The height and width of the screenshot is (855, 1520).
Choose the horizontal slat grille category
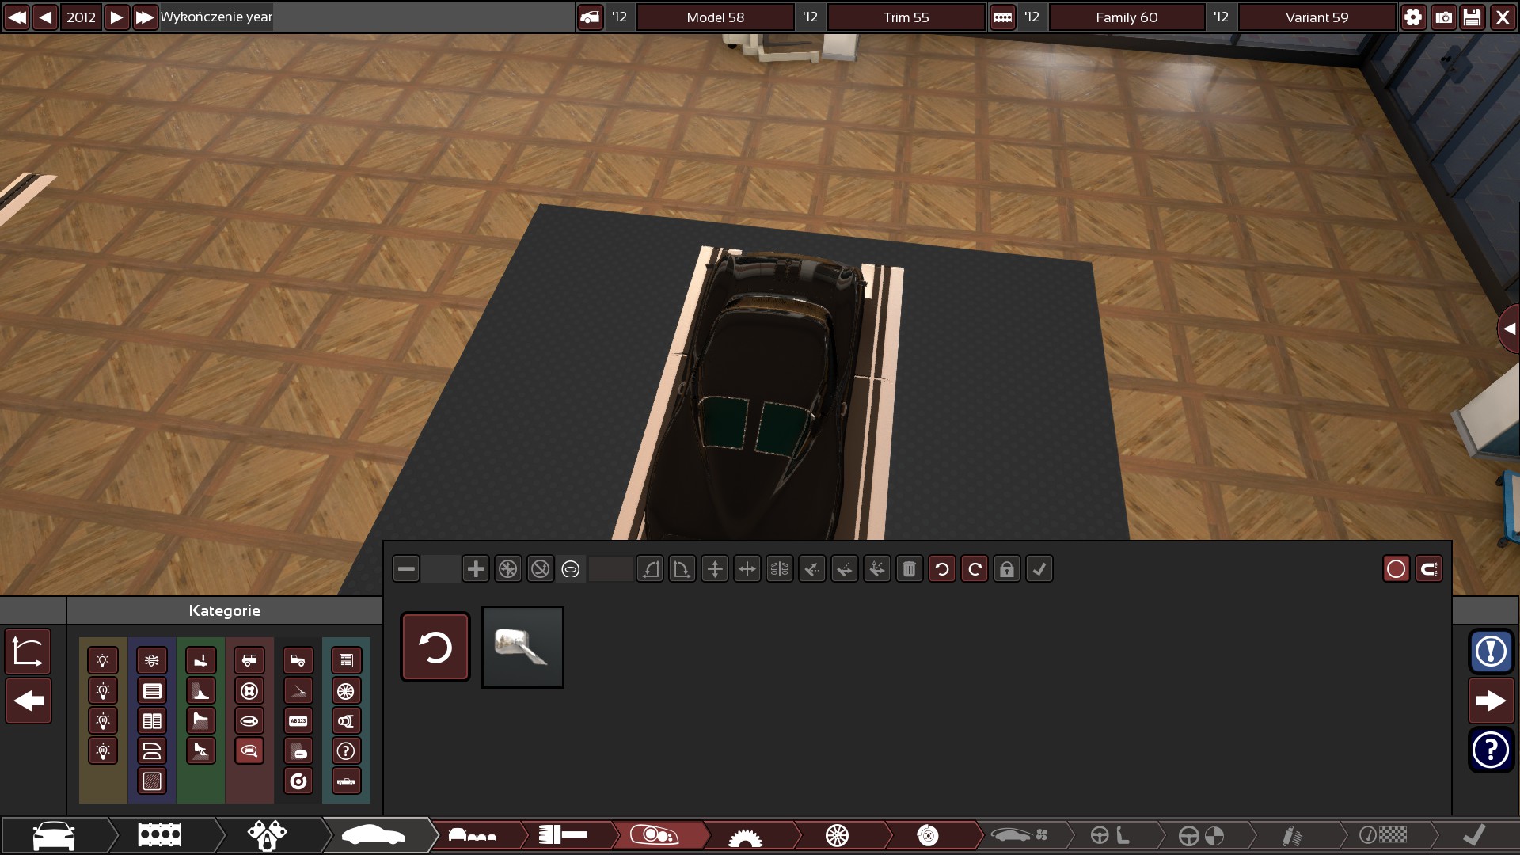pos(152,691)
